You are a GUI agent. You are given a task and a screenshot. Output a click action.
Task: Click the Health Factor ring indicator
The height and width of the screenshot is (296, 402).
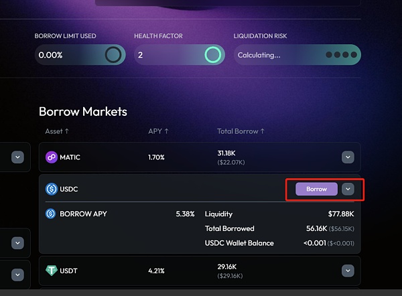[x=213, y=55]
